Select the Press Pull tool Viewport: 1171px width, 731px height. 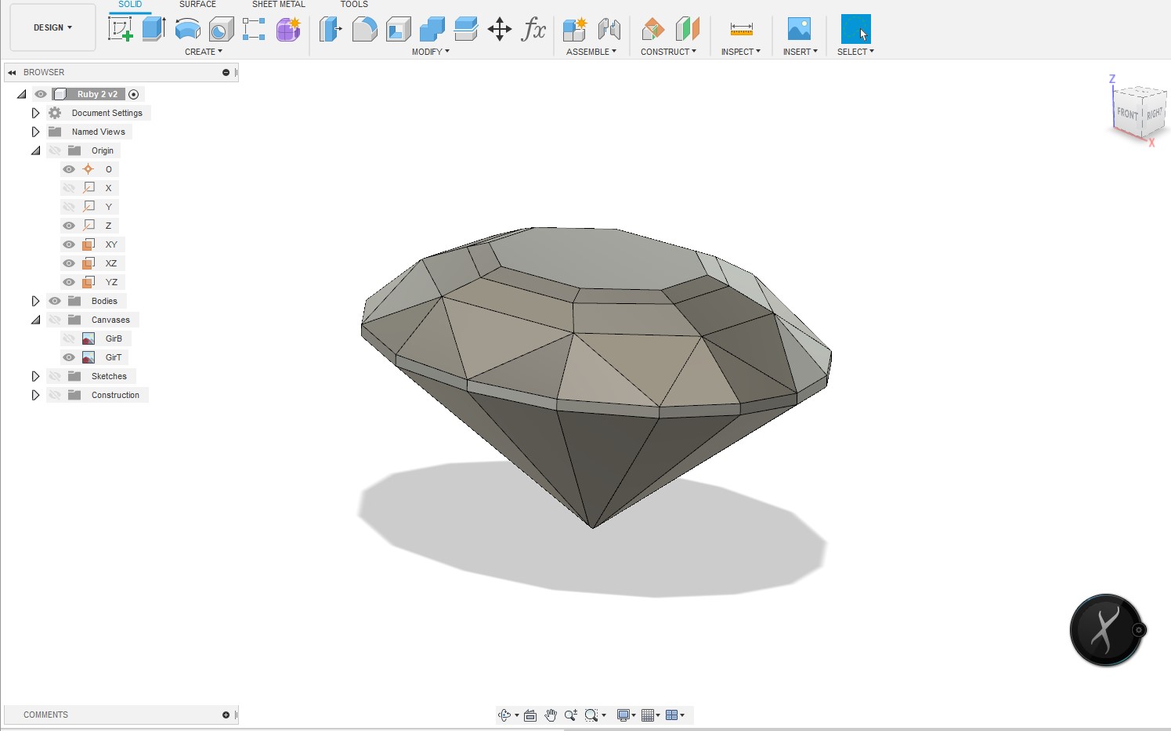pos(331,29)
